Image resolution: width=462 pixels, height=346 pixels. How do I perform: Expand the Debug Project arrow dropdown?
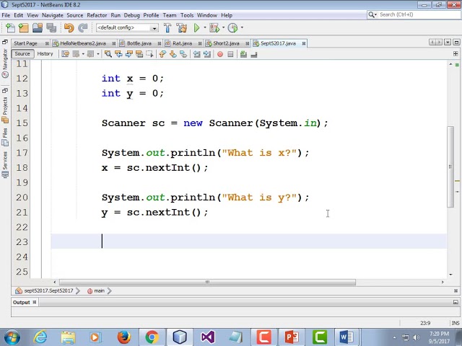(223, 27)
